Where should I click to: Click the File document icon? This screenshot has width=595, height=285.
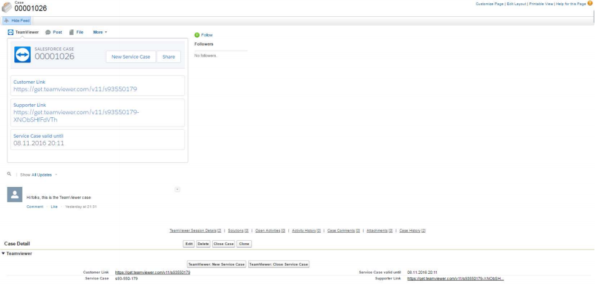coord(71,32)
